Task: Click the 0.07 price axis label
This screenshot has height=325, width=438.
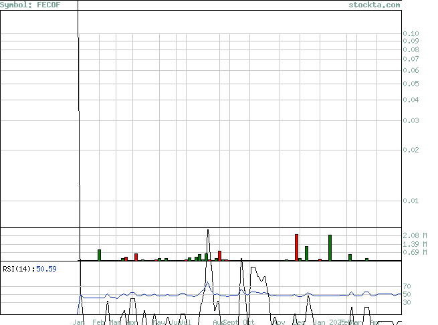Action: click(x=411, y=59)
